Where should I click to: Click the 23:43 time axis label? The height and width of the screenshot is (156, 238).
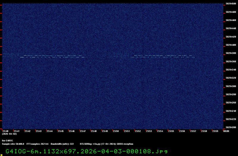point(39,131)
